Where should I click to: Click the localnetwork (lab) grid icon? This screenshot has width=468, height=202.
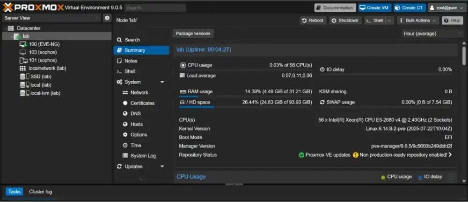coord(22,69)
